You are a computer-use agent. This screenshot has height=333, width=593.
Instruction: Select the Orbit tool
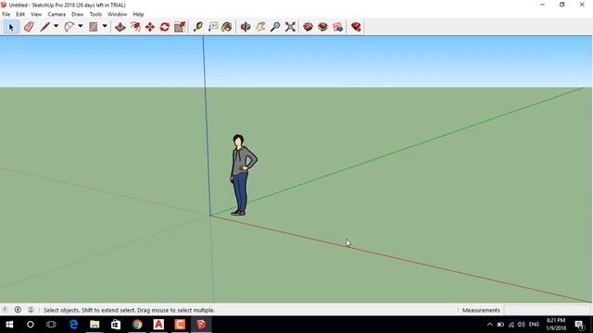[x=246, y=27]
